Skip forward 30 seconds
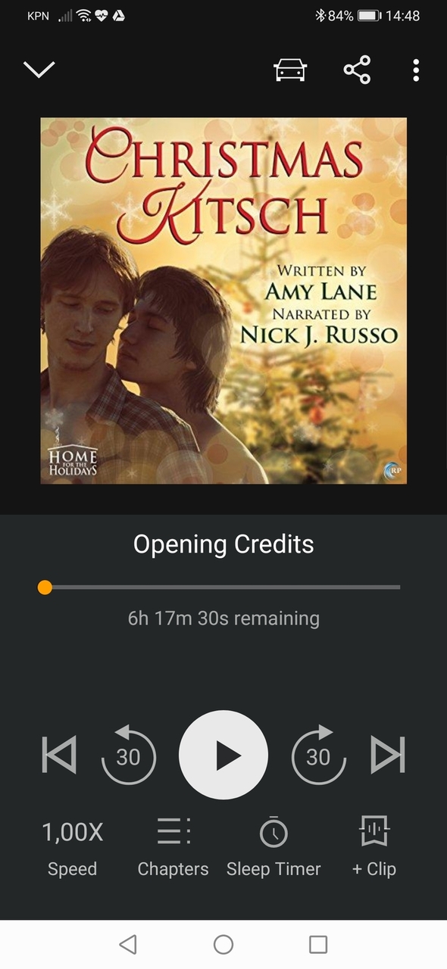Viewport: 447px width, 969px height. pos(318,755)
